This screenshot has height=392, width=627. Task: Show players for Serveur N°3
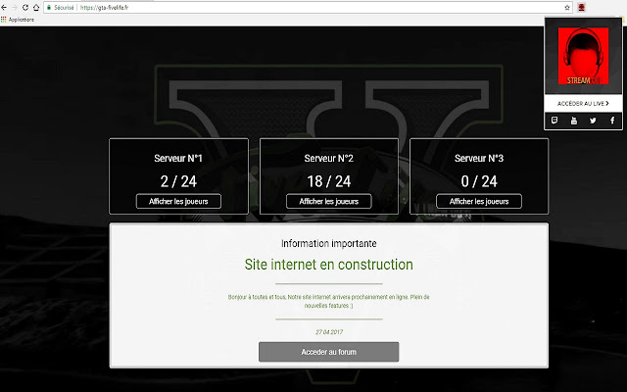(479, 201)
